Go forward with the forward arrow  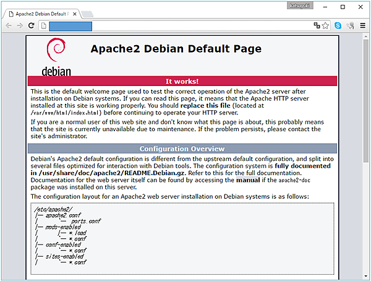coord(20,25)
